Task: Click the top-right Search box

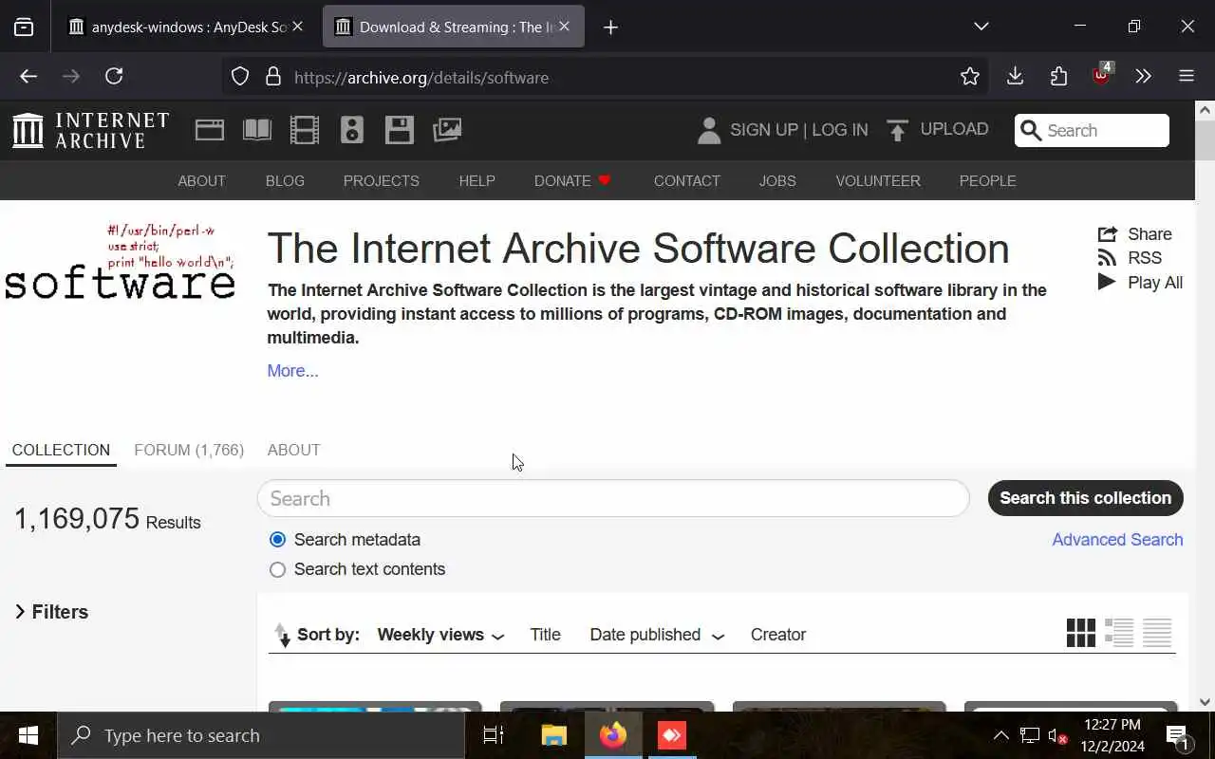Action: tap(1092, 131)
